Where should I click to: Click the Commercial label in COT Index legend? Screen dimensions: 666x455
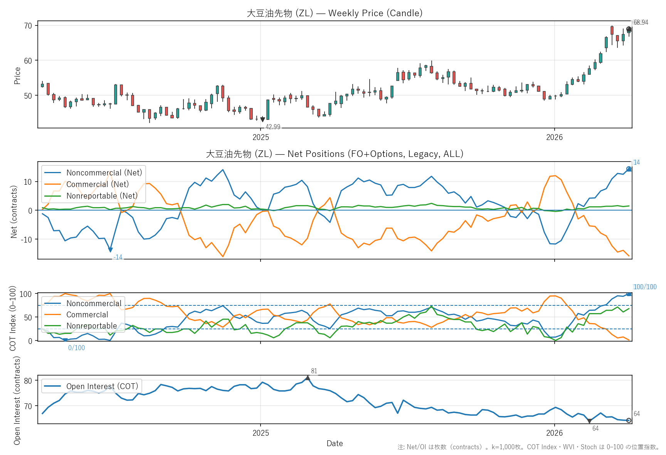(87, 315)
